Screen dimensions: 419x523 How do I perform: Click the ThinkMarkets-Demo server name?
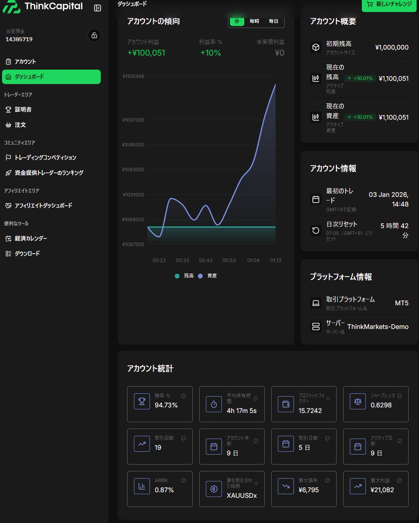point(378,326)
